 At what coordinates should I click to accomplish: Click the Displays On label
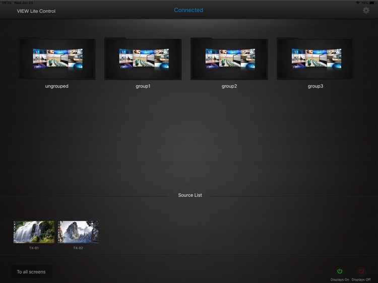point(340,279)
